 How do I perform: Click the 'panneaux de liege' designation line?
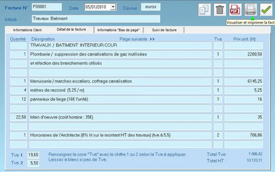(120, 99)
